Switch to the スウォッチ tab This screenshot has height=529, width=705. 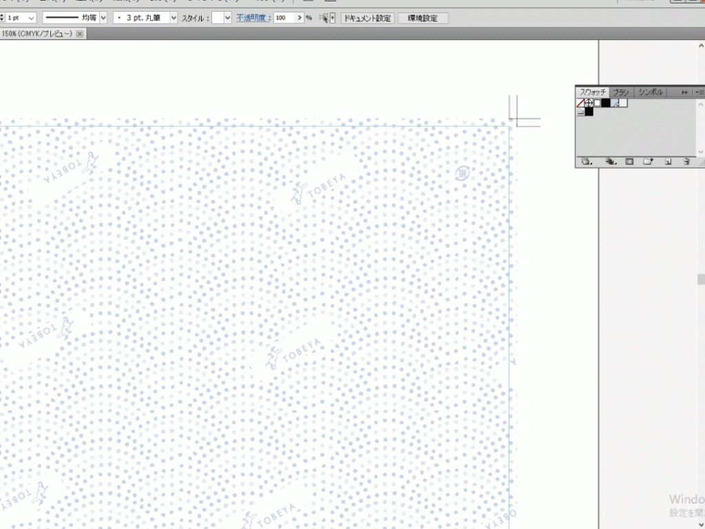click(592, 92)
